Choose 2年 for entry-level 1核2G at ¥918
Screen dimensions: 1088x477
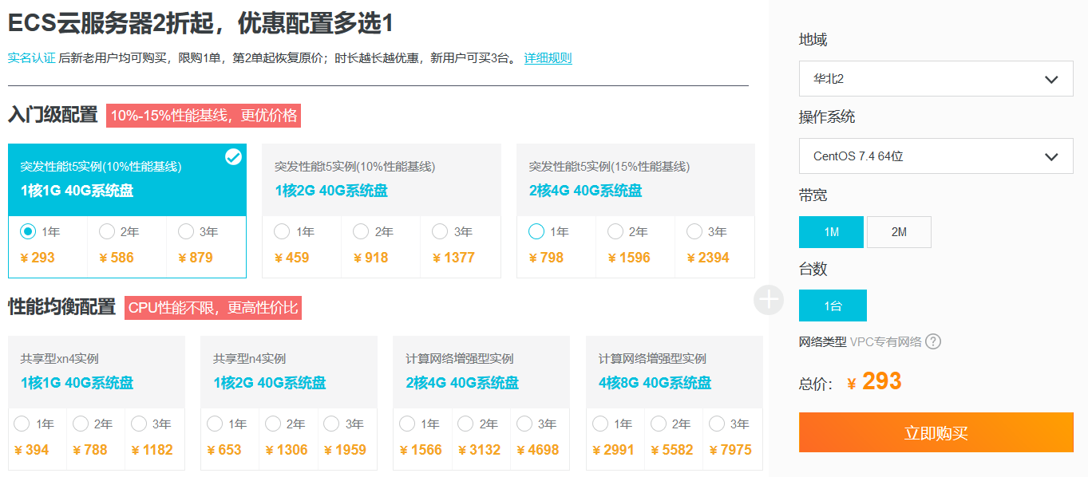pyautogui.click(x=361, y=231)
